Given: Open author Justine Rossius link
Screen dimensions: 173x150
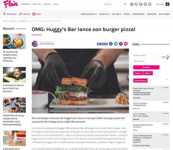Looking at the screenshot, I should pyautogui.click(x=47, y=44).
